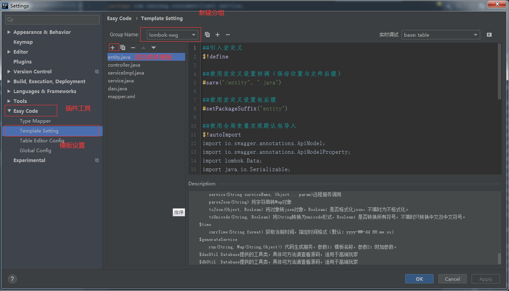Expand the Tools section

[9, 101]
